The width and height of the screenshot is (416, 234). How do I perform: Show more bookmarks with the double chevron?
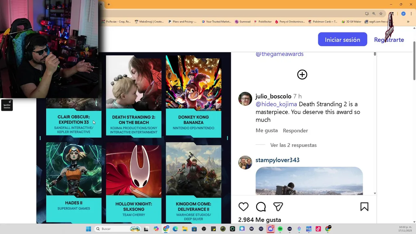click(408, 22)
